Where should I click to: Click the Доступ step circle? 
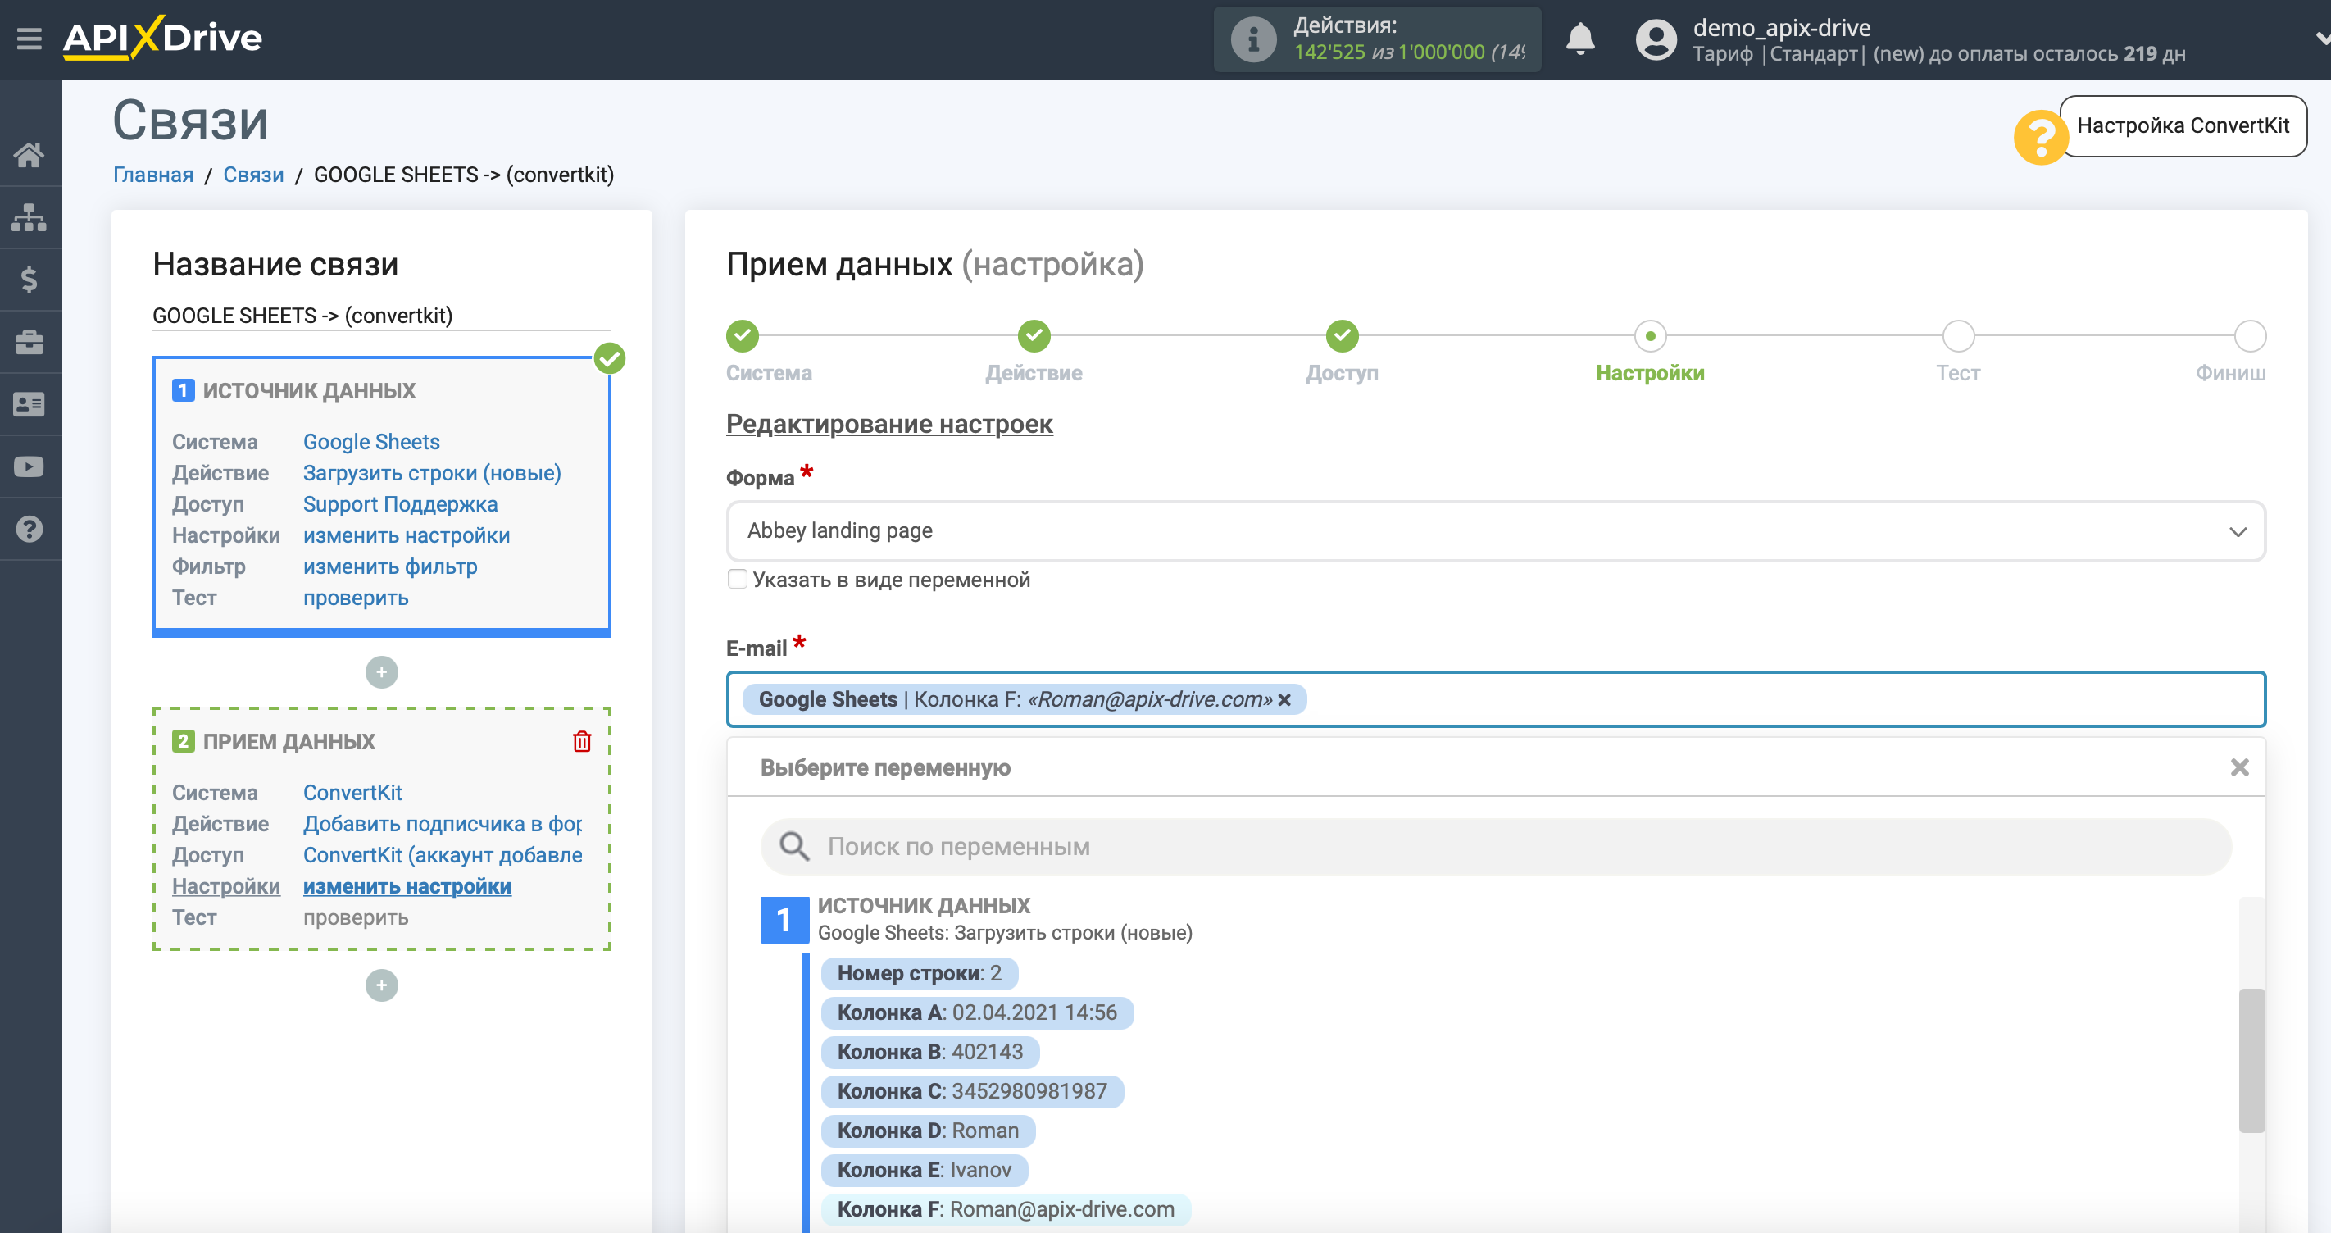pyautogui.click(x=1342, y=335)
